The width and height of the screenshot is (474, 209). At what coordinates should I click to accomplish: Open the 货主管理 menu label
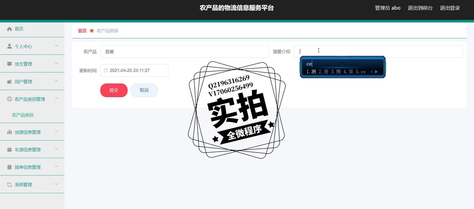(x=23, y=64)
